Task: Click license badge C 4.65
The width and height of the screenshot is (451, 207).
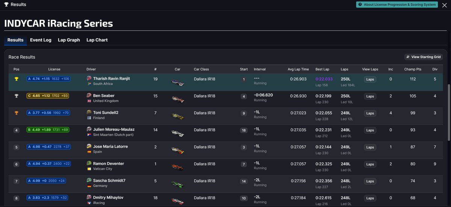Action: pyautogui.click(x=47, y=96)
